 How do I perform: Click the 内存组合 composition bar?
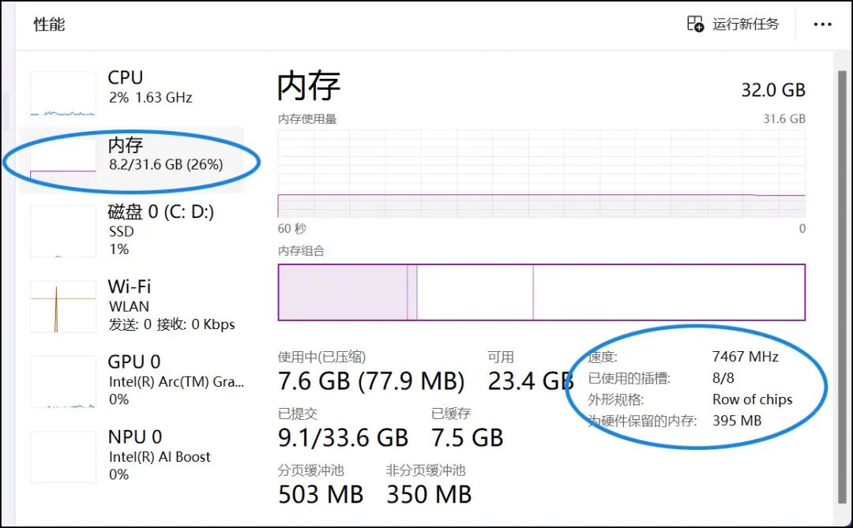541,292
